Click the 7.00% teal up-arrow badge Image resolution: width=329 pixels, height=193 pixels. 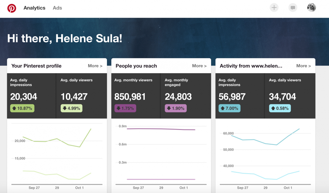[230, 108]
